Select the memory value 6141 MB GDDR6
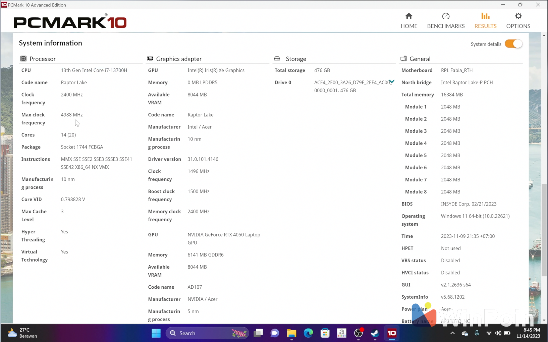 (206, 255)
